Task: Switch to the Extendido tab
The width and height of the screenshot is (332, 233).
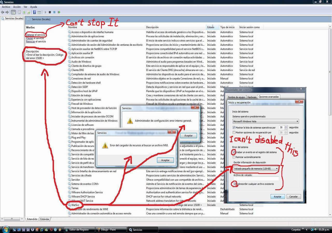Action: point(32,219)
